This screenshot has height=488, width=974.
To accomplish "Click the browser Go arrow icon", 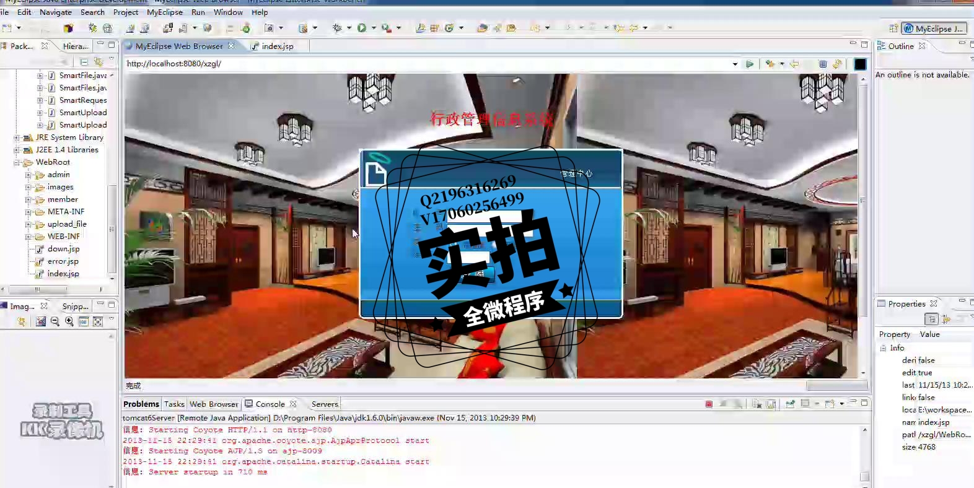I will click(750, 64).
